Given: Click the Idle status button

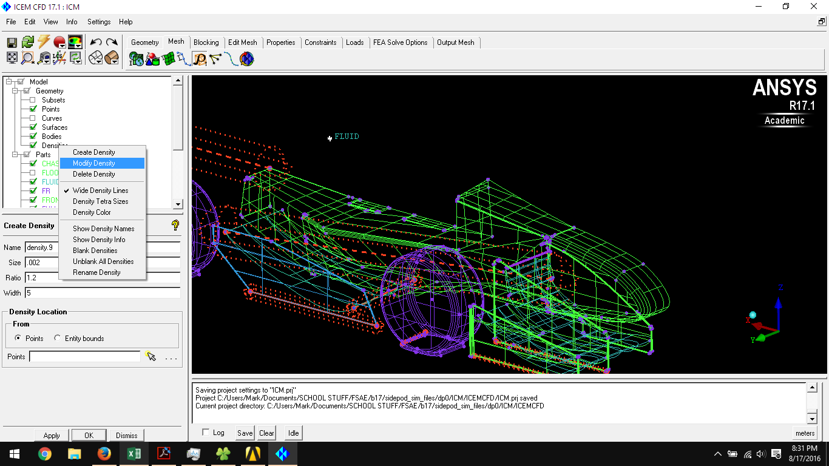Looking at the screenshot, I should tap(294, 433).
